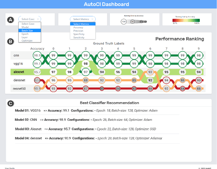Screen dimensions: 217x169
Task: Click alexnet overall accuracy circle 95.7
Action: 37,72
